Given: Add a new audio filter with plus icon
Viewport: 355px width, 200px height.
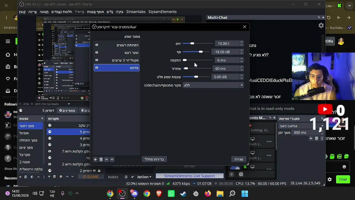Looking at the screenshot, I should pos(95,159).
